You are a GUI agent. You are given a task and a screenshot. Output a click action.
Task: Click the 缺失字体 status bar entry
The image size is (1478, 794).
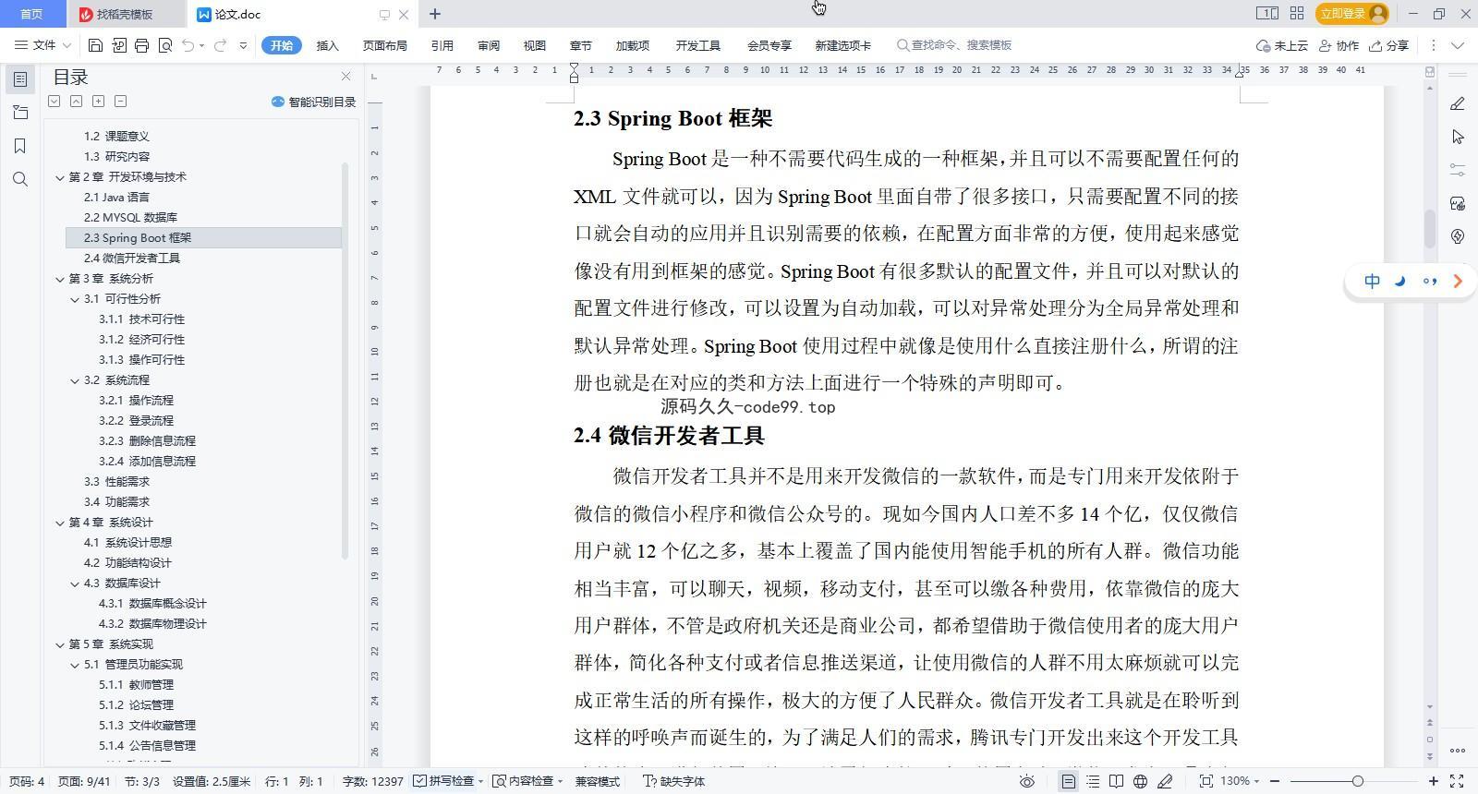(x=674, y=781)
